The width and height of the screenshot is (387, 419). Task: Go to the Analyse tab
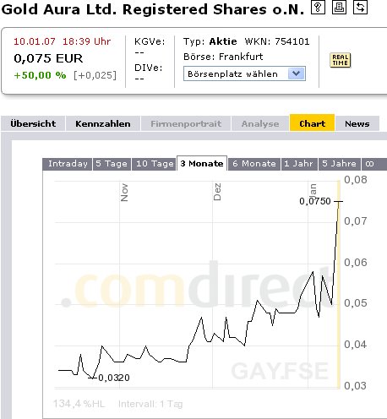260,123
